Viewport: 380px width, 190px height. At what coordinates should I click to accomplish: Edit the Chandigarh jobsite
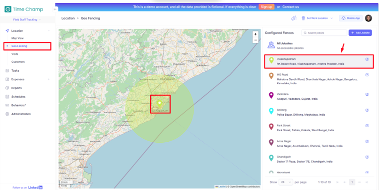click(x=367, y=157)
